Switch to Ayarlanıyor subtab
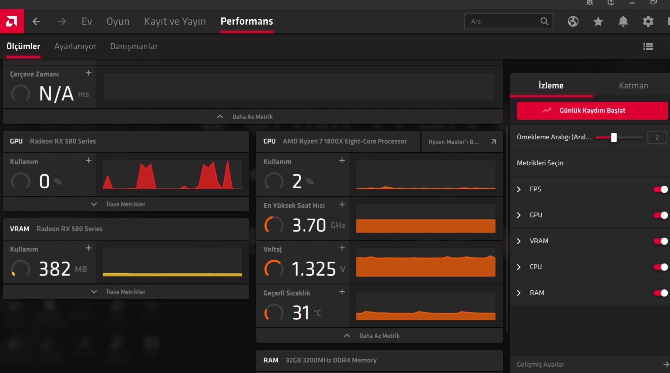Viewport: 670px width, 373px height. [x=75, y=46]
